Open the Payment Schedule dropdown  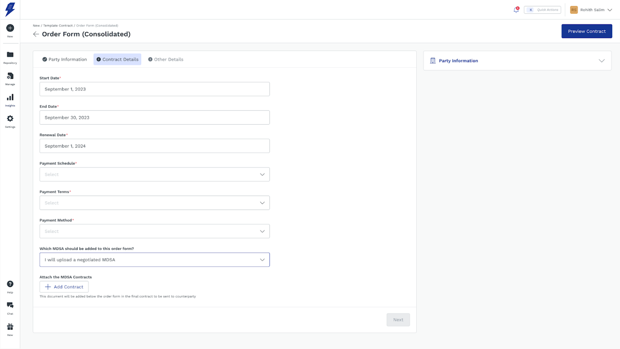pyautogui.click(x=154, y=174)
